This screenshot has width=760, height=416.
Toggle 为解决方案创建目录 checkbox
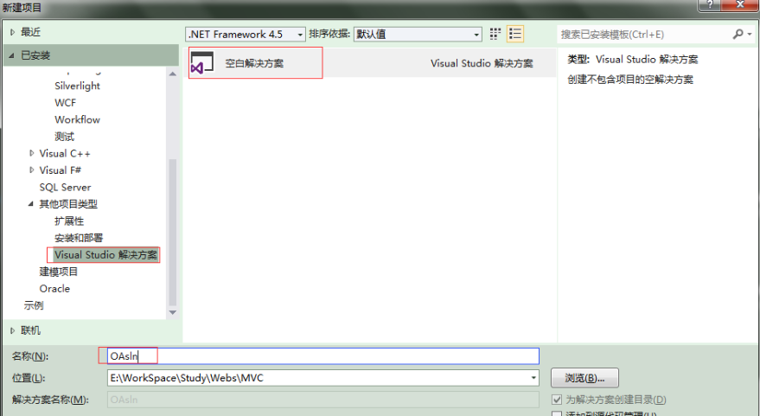(x=557, y=400)
